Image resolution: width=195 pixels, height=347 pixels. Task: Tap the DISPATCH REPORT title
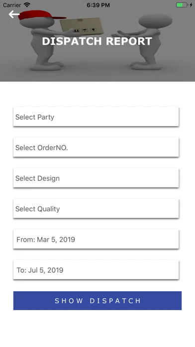pyautogui.click(x=97, y=41)
